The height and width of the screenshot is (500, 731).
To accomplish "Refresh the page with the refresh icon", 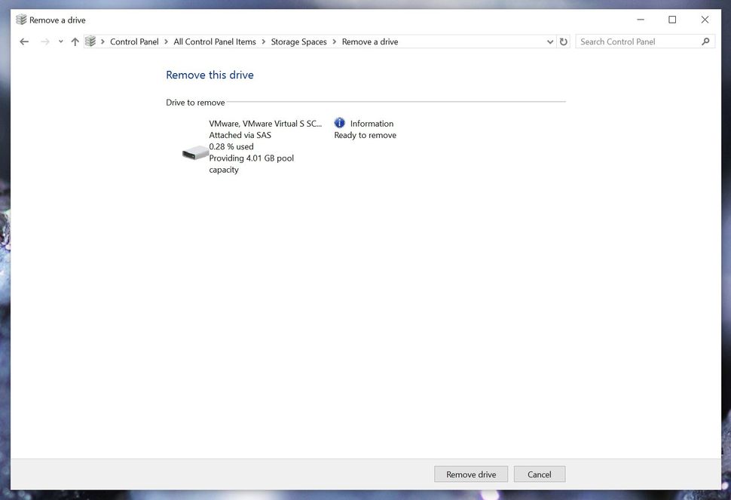I will [564, 41].
